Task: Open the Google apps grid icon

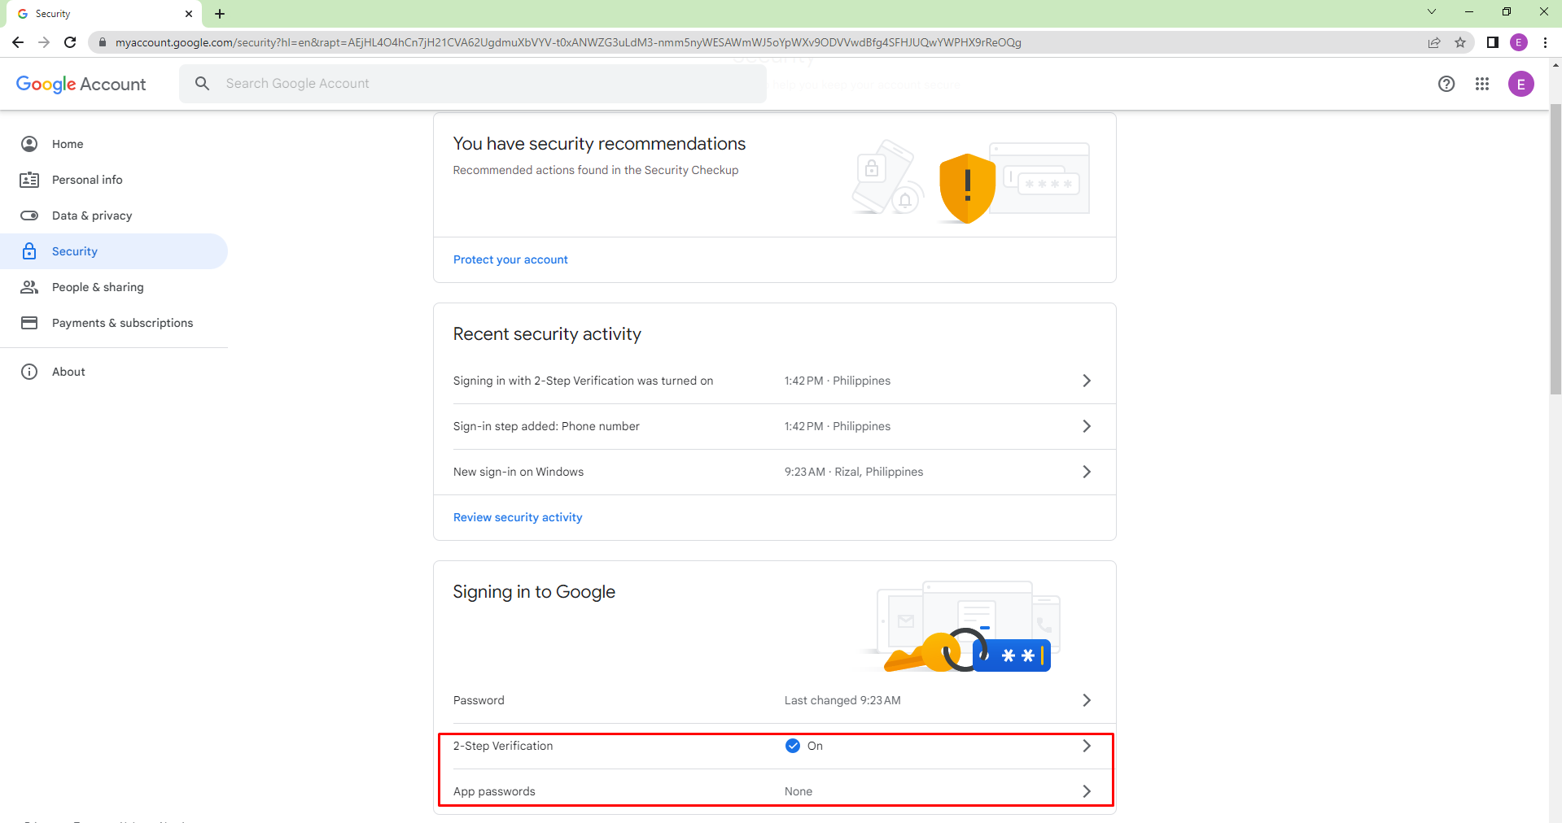Action: pyautogui.click(x=1482, y=84)
